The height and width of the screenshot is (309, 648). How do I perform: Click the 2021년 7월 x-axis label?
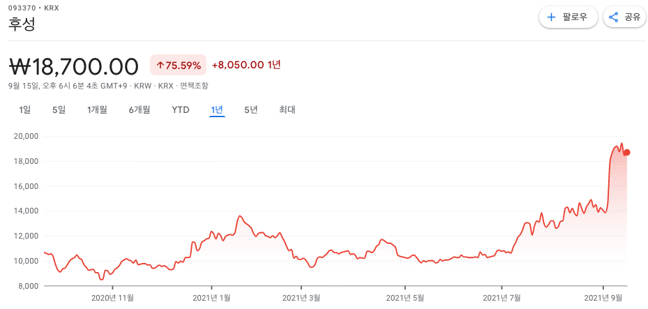point(502,297)
